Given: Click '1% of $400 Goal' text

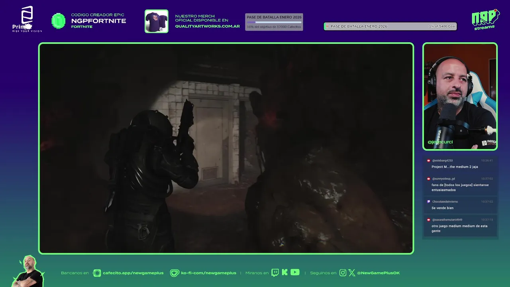Looking at the screenshot, I should coord(442,26).
